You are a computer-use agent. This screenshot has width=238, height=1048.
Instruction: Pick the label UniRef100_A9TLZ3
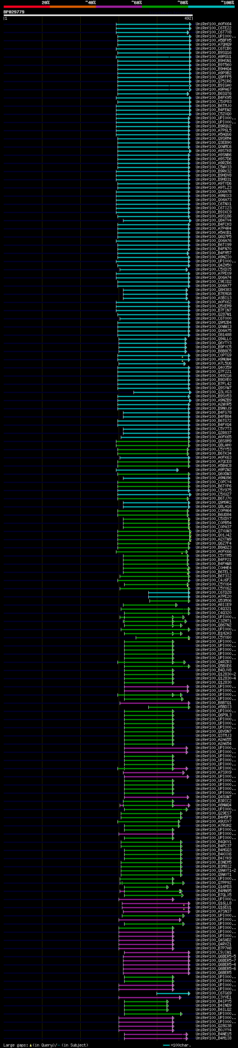(213, 187)
